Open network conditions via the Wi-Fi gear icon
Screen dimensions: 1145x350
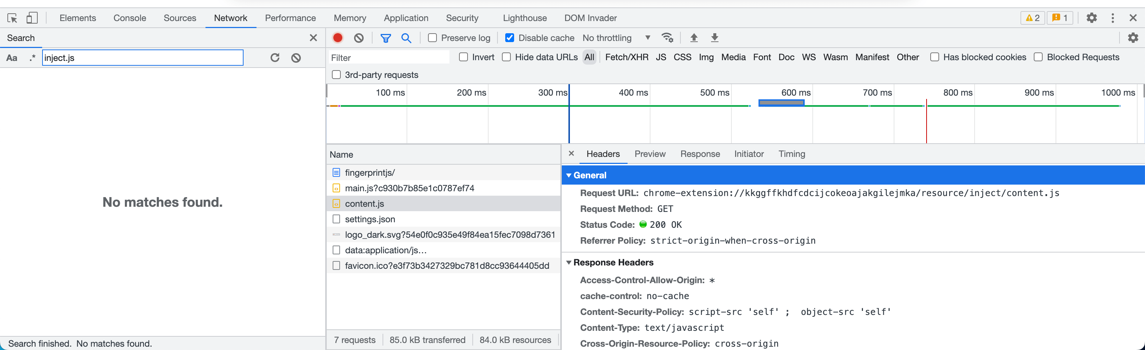pyautogui.click(x=667, y=38)
